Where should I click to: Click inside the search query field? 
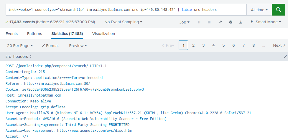[x=126, y=10]
